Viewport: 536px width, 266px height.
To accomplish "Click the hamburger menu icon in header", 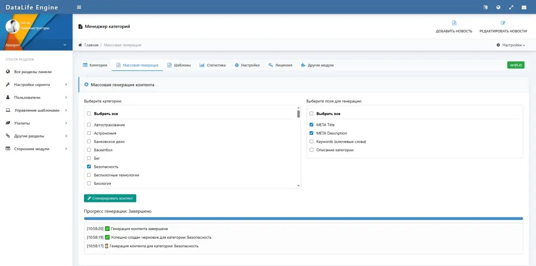I will (79, 7).
